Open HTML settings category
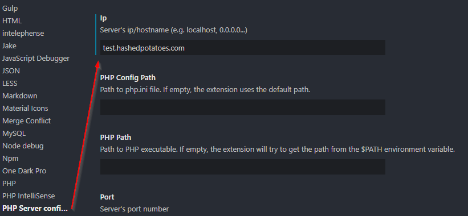The height and width of the screenshot is (216, 468). [12, 21]
